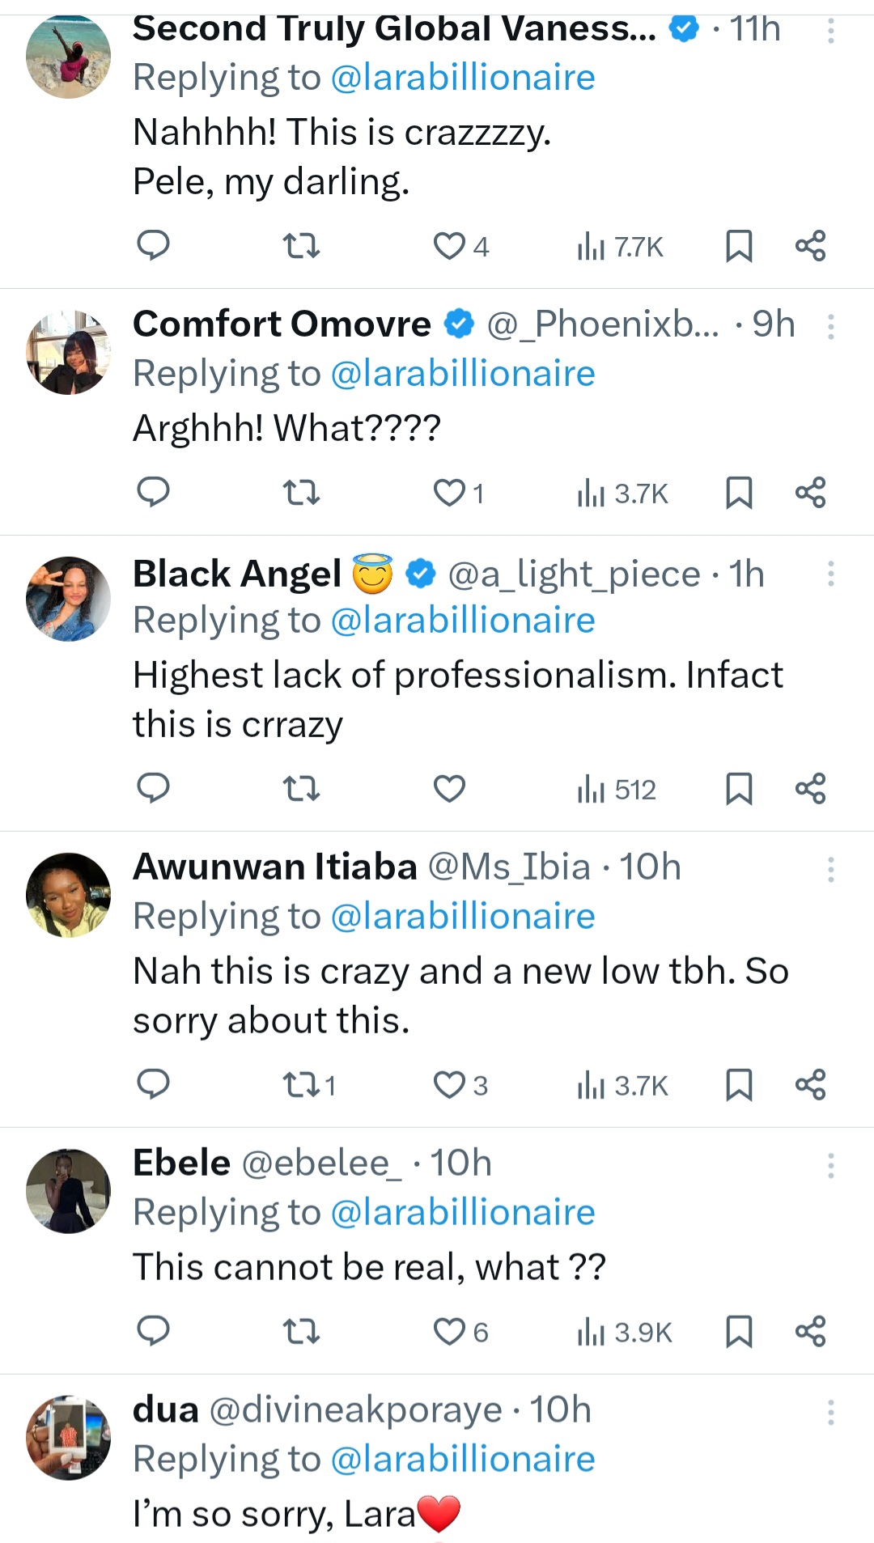Like Black Angel's professionalism tweet

point(449,788)
